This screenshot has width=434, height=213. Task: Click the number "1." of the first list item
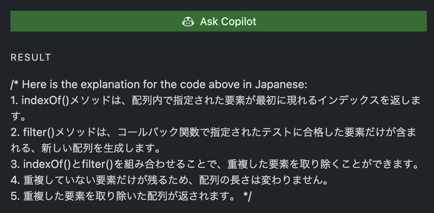[15, 100]
